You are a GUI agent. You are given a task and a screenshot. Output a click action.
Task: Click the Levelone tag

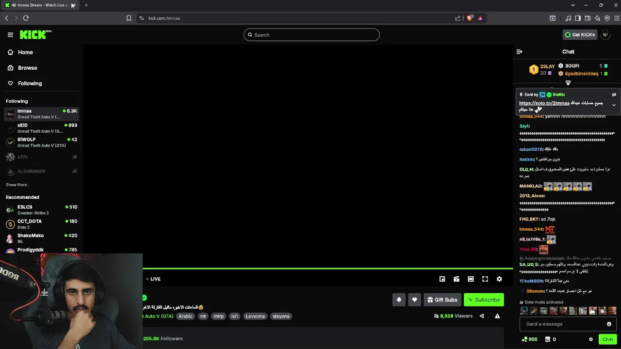[255, 316]
